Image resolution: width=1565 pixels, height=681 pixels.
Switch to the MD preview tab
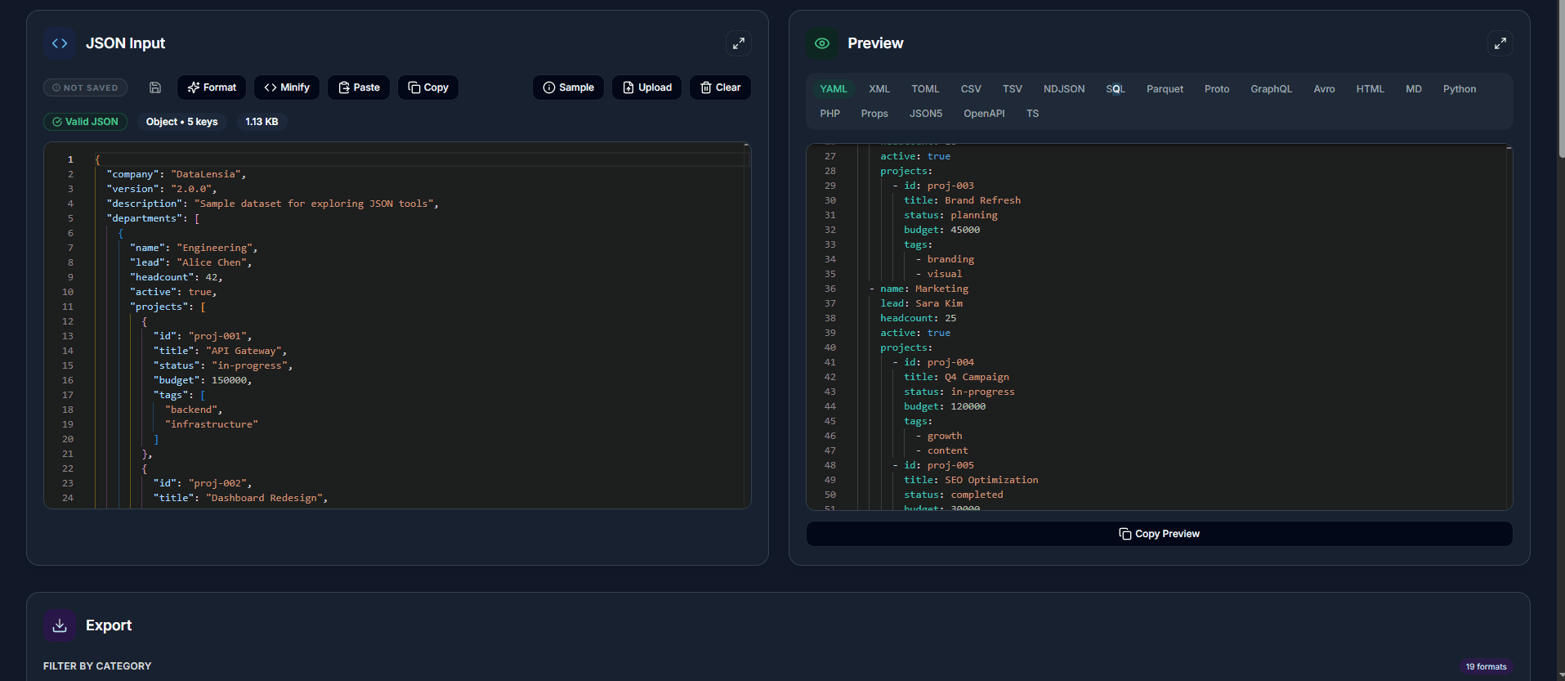(x=1414, y=89)
